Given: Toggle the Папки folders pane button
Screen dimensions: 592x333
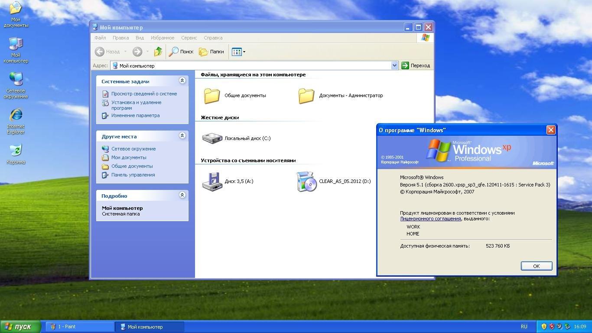Looking at the screenshot, I should coord(211,52).
